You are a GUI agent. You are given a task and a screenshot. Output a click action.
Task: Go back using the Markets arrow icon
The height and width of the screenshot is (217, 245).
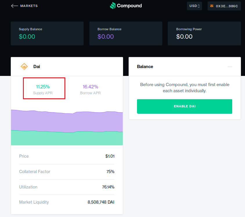coord(15,6)
